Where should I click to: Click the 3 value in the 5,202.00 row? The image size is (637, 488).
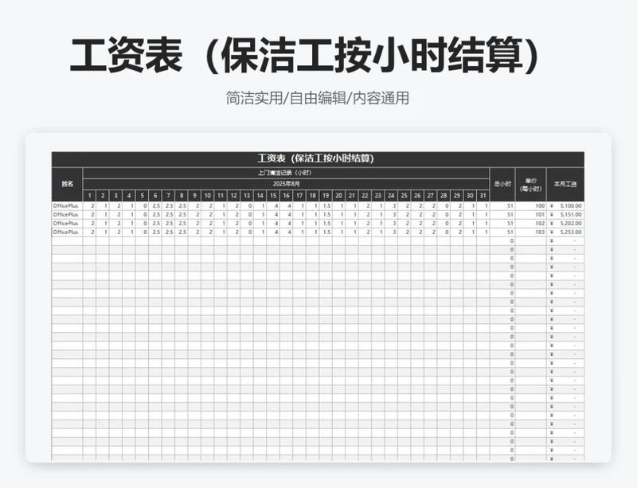(x=391, y=224)
